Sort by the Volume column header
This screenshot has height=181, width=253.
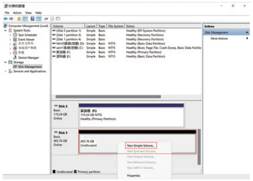pyautogui.click(x=68, y=26)
